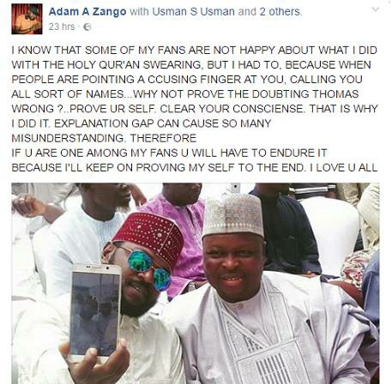Open the post's "23 hrs" timestamp link

pos(62,27)
